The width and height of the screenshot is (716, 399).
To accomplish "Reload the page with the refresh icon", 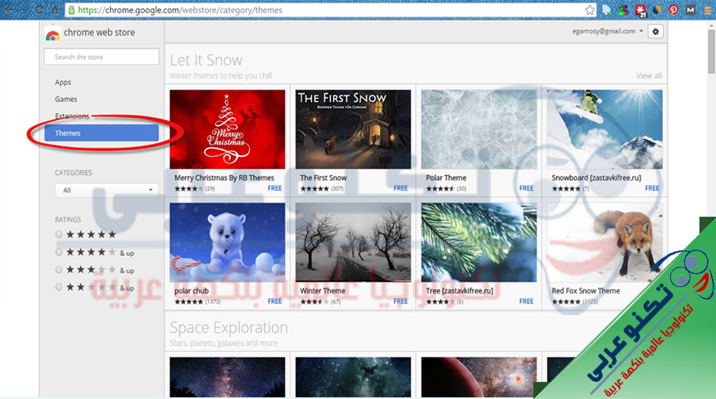I will (x=39, y=10).
